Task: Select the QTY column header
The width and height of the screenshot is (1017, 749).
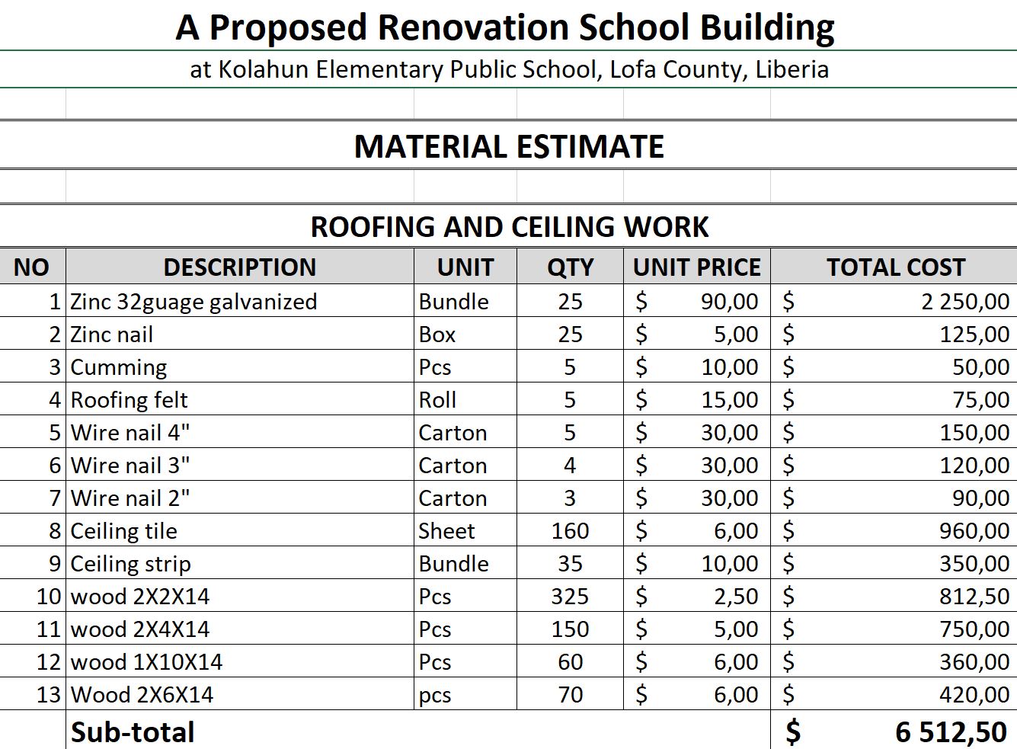Action: click(570, 267)
